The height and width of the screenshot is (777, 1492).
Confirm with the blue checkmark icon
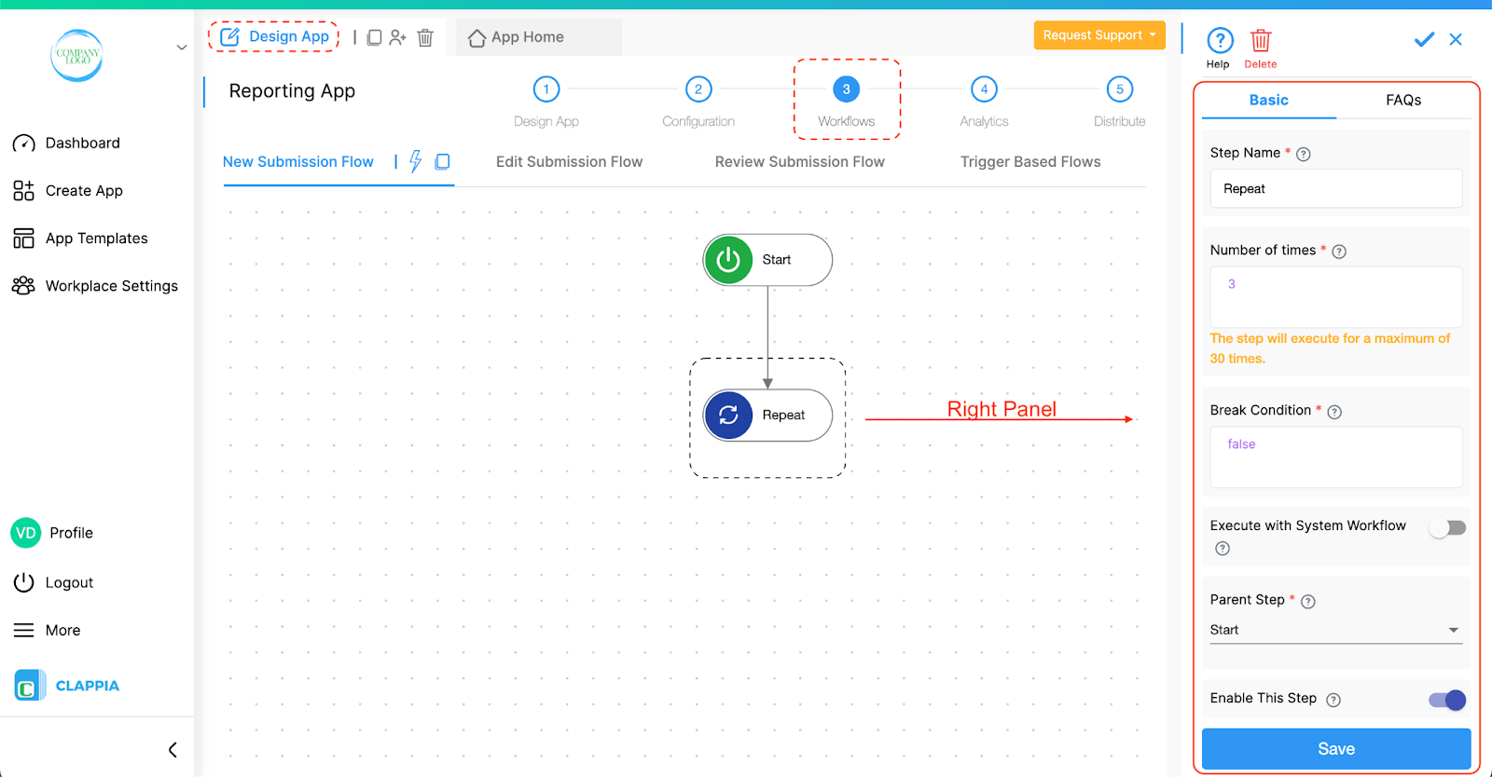tap(1424, 39)
